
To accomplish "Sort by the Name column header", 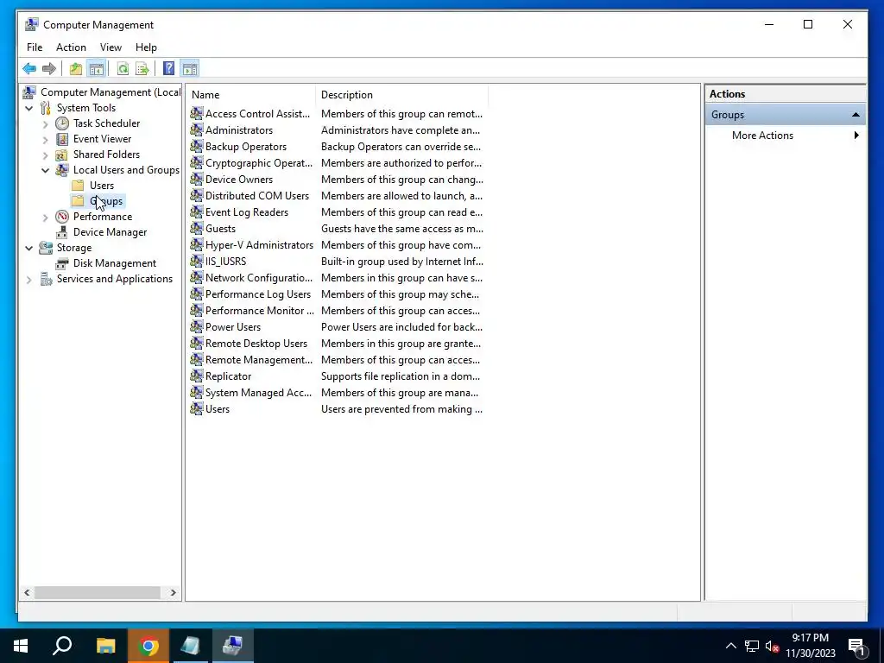I will (251, 95).
